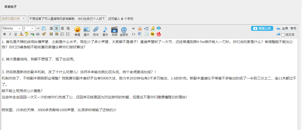Screen dimensions: 302x130
Task: Insert a video via 视频
Action: point(114,31)
